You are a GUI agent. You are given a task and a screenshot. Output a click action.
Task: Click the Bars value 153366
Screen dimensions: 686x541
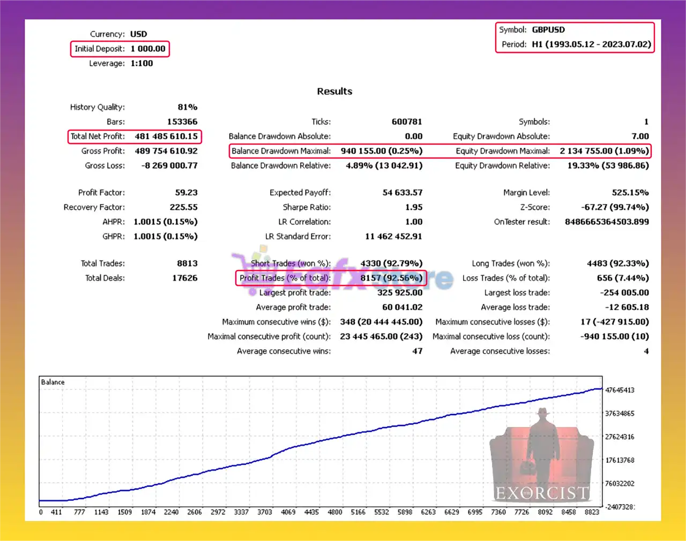click(x=182, y=122)
